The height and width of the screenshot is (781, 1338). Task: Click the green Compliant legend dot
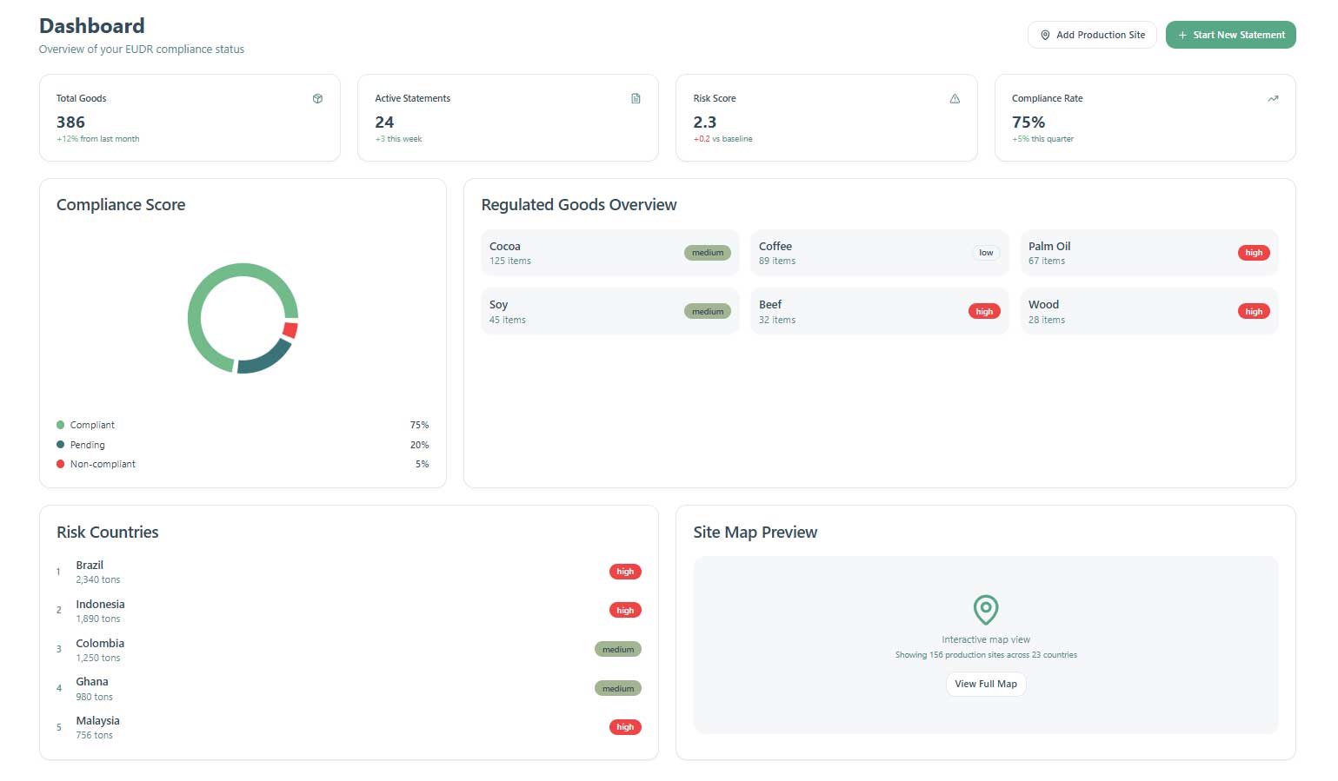(x=61, y=425)
